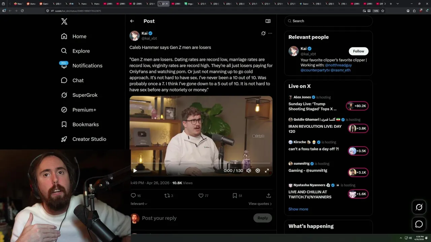The width and height of the screenshot is (431, 242).
Task: Like the post with 77 likes
Action: (x=203, y=196)
